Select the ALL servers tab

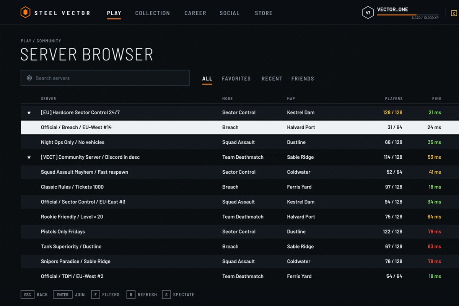(x=207, y=79)
